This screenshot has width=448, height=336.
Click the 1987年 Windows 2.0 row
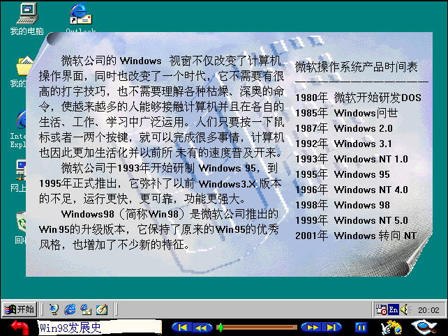click(344, 128)
